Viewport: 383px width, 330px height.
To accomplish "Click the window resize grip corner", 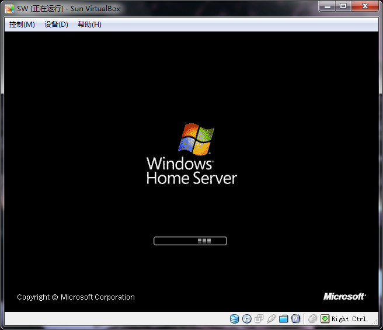I will click(375, 322).
